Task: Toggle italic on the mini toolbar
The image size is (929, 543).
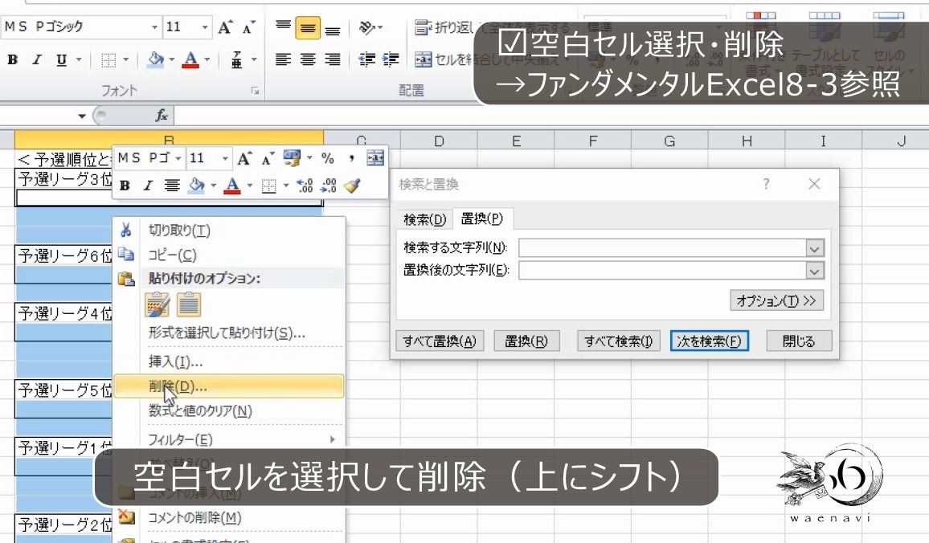Action: 148,186
